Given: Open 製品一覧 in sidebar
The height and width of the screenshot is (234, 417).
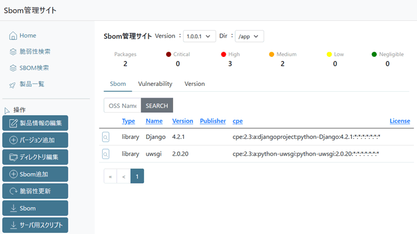Looking at the screenshot, I should point(27,84).
